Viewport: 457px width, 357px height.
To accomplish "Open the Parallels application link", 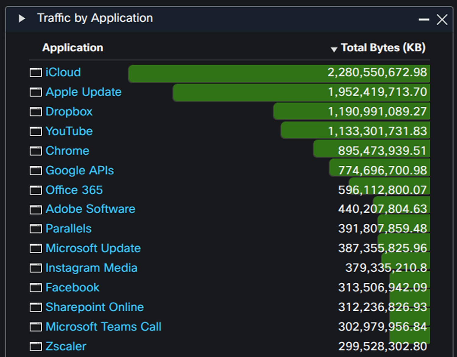I will click(69, 229).
